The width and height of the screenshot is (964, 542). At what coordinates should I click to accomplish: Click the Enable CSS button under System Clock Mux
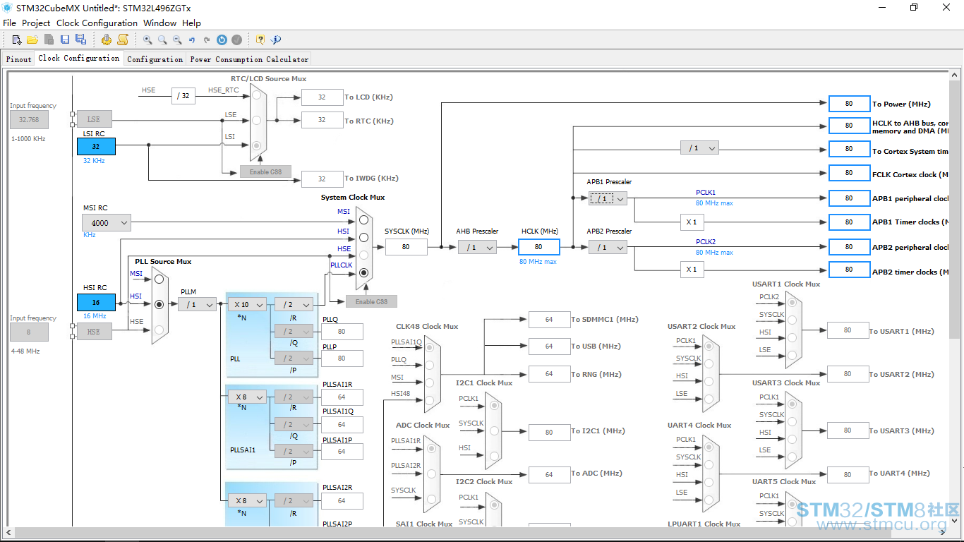(371, 301)
